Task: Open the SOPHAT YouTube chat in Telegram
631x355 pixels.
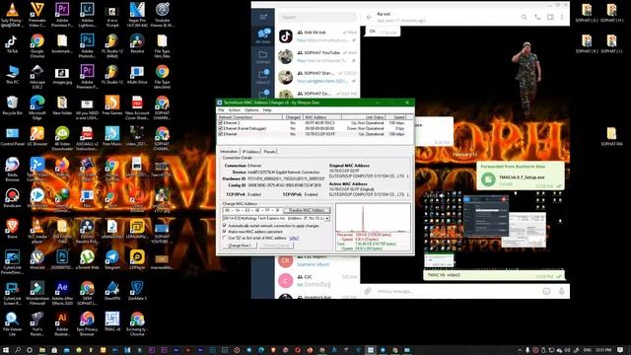Action: pos(317,56)
